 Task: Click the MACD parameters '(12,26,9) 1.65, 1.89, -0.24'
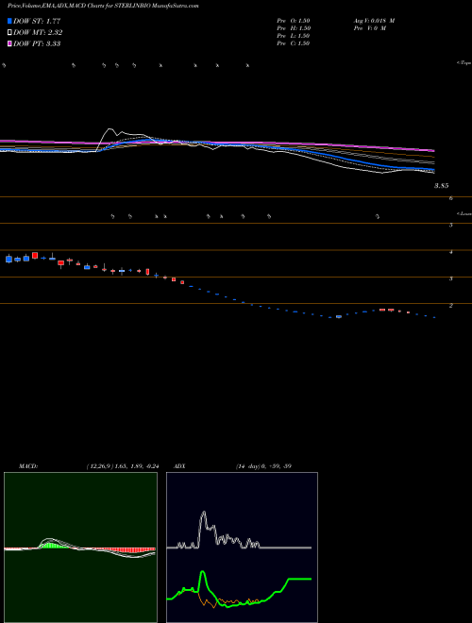[123, 466]
